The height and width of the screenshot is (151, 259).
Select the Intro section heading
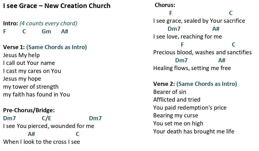(x=10, y=23)
